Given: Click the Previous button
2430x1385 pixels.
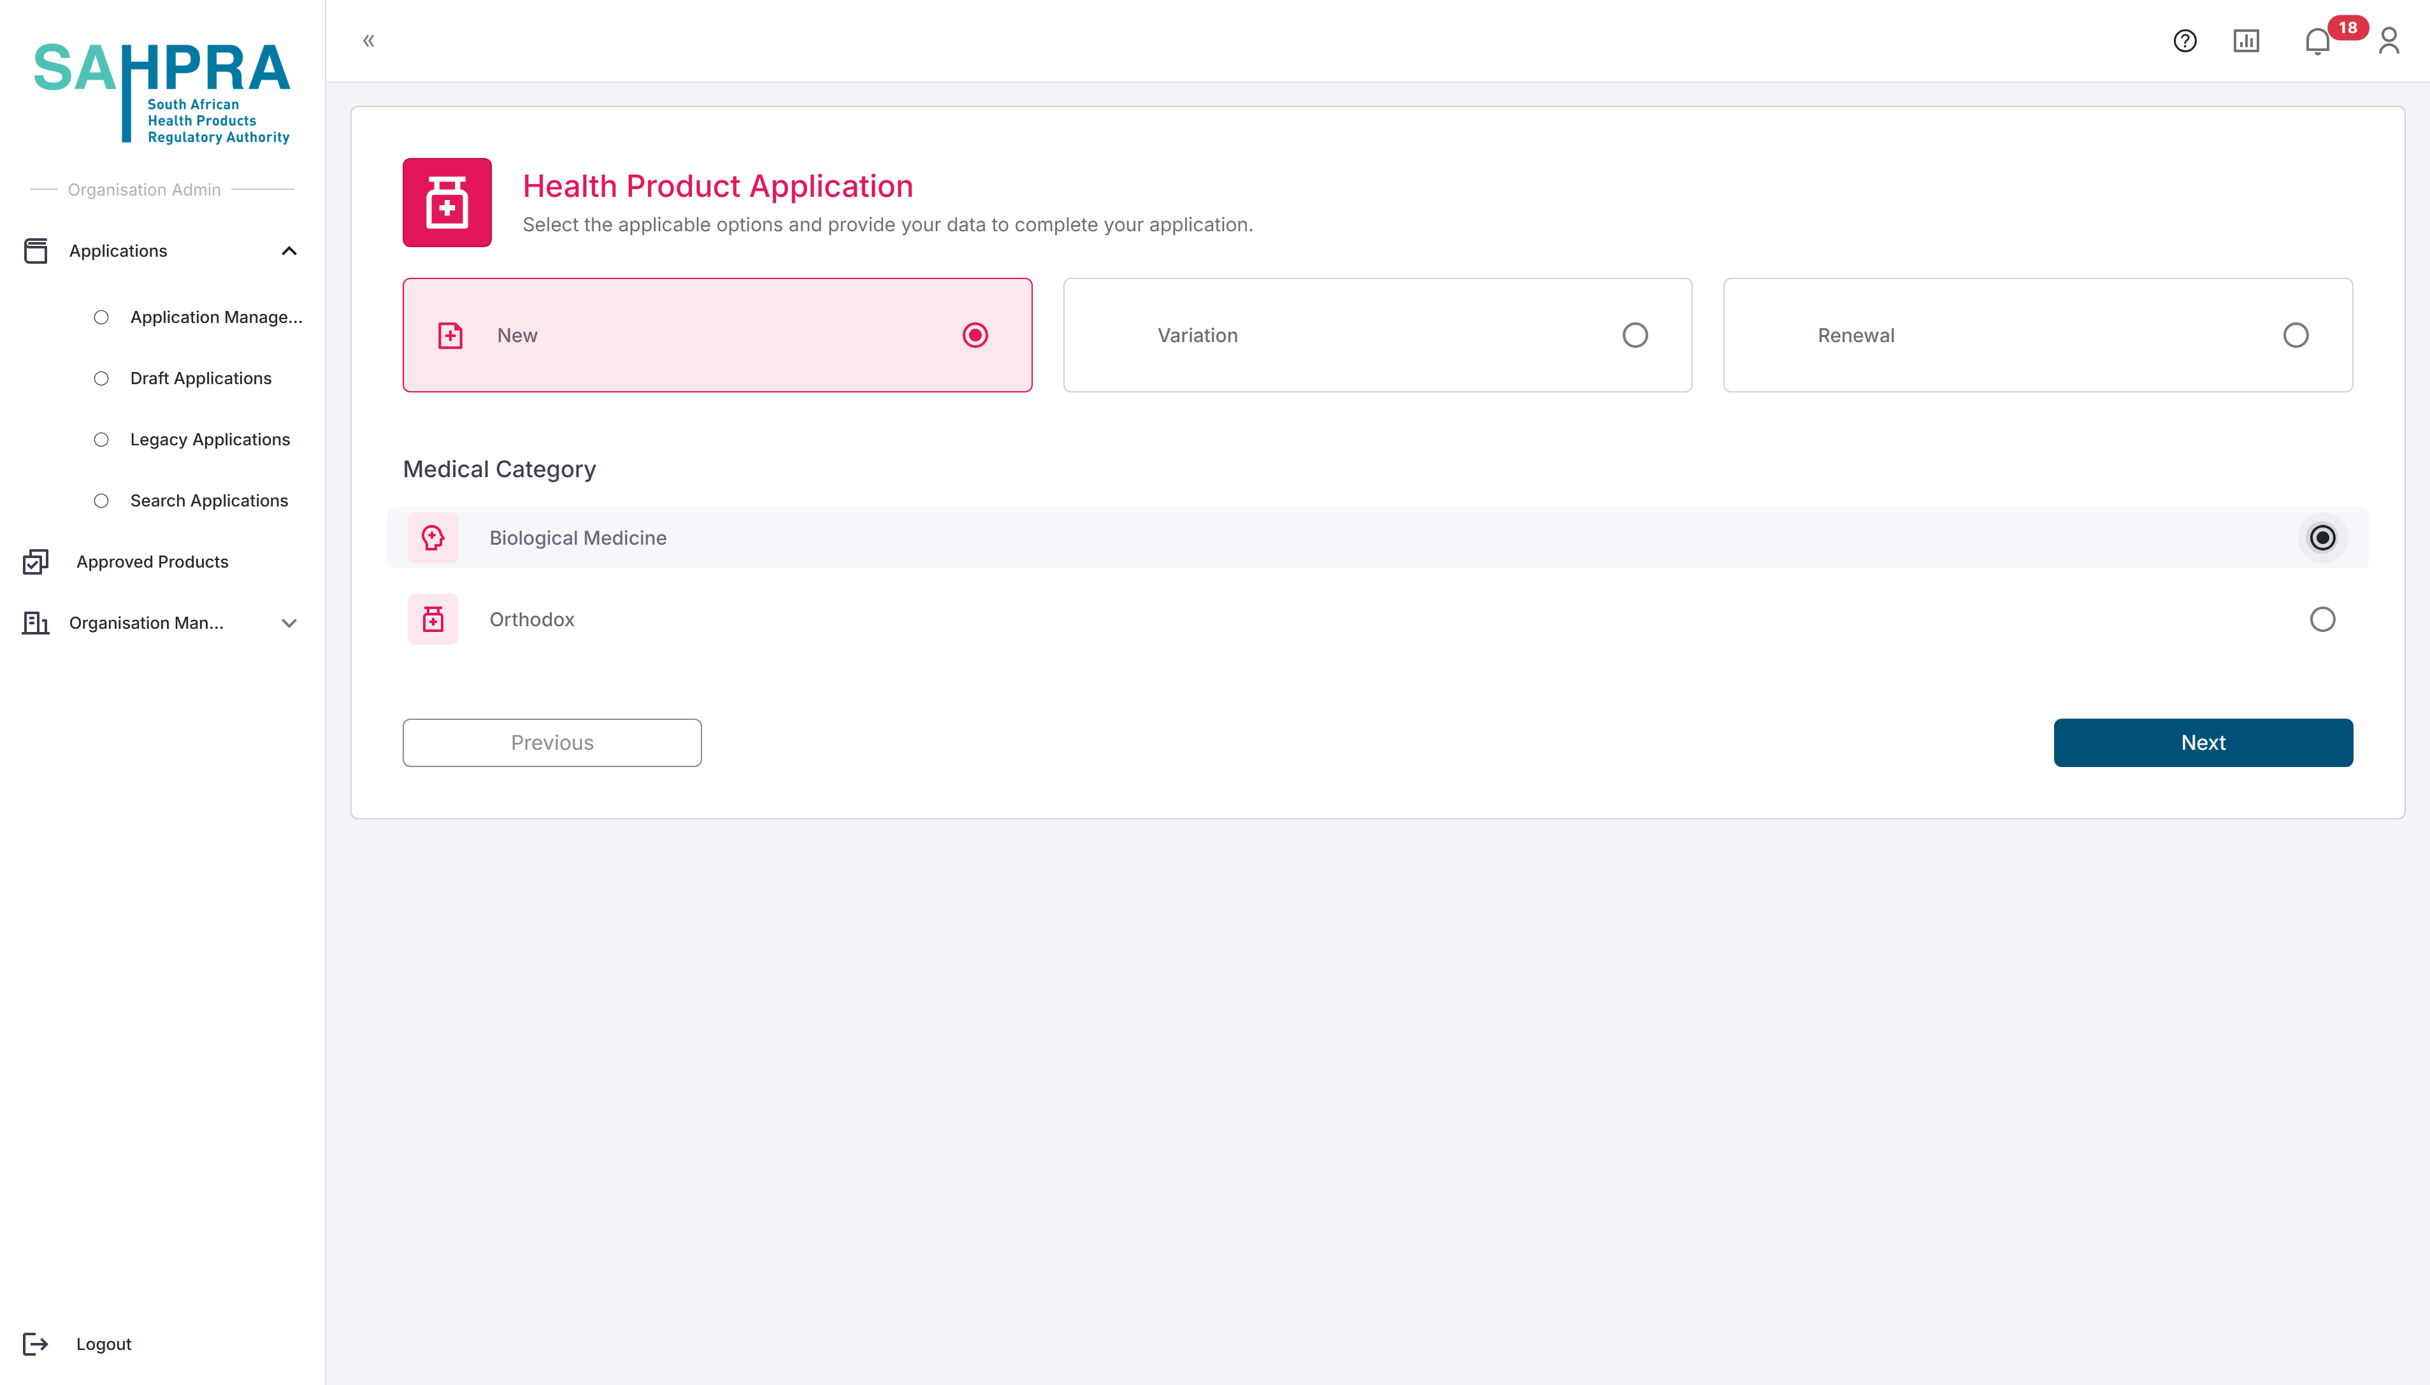Looking at the screenshot, I should (552, 743).
